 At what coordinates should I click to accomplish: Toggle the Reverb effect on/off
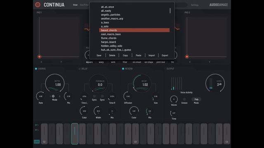[123, 69]
